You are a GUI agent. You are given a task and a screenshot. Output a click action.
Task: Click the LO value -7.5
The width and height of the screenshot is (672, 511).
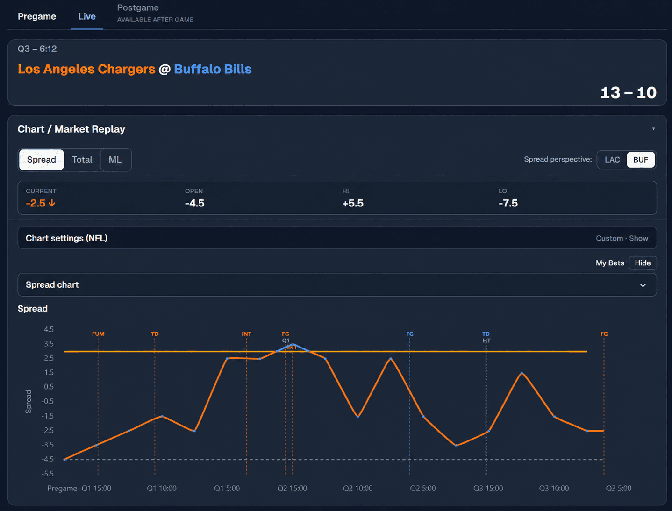point(508,203)
